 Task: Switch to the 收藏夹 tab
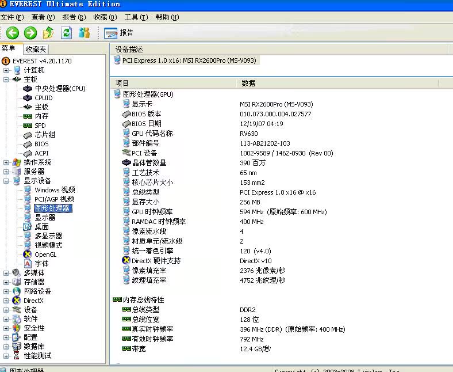(36, 50)
